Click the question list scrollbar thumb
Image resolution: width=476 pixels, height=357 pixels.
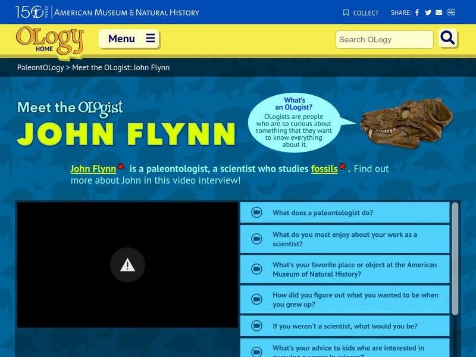click(x=455, y=259)
